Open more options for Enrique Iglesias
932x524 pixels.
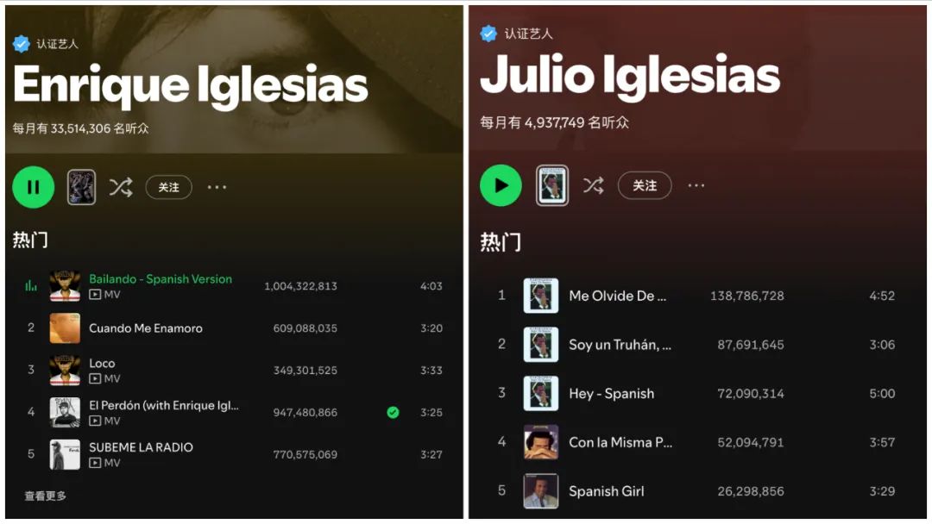click(x=217, y=187)
